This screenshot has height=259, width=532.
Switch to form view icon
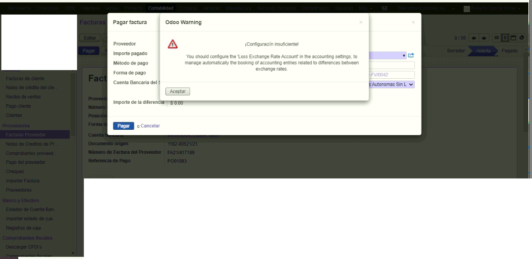click(x=505, y=38)
